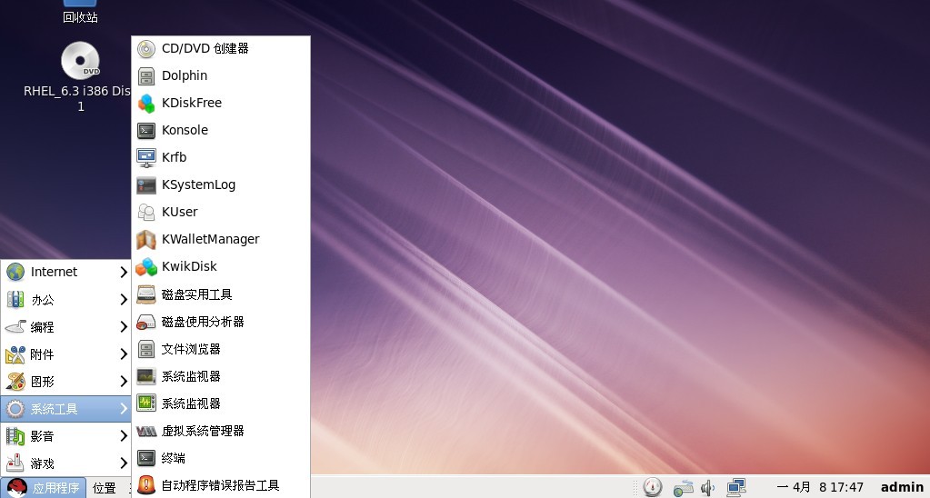The image size is (930, 498).
Task: Open 文件浏览器 file browser
Action: coord(221,349)
